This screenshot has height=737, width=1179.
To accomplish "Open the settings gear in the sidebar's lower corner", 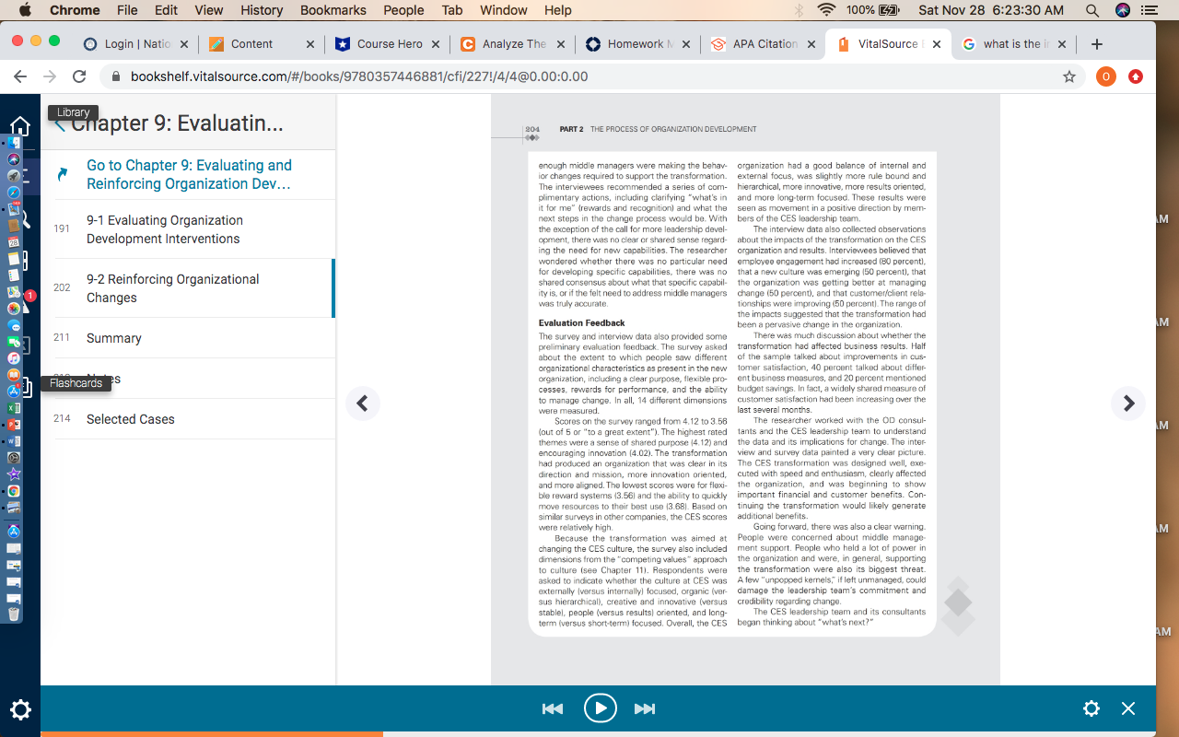I will pyautogui.click(x=20, y=709).
